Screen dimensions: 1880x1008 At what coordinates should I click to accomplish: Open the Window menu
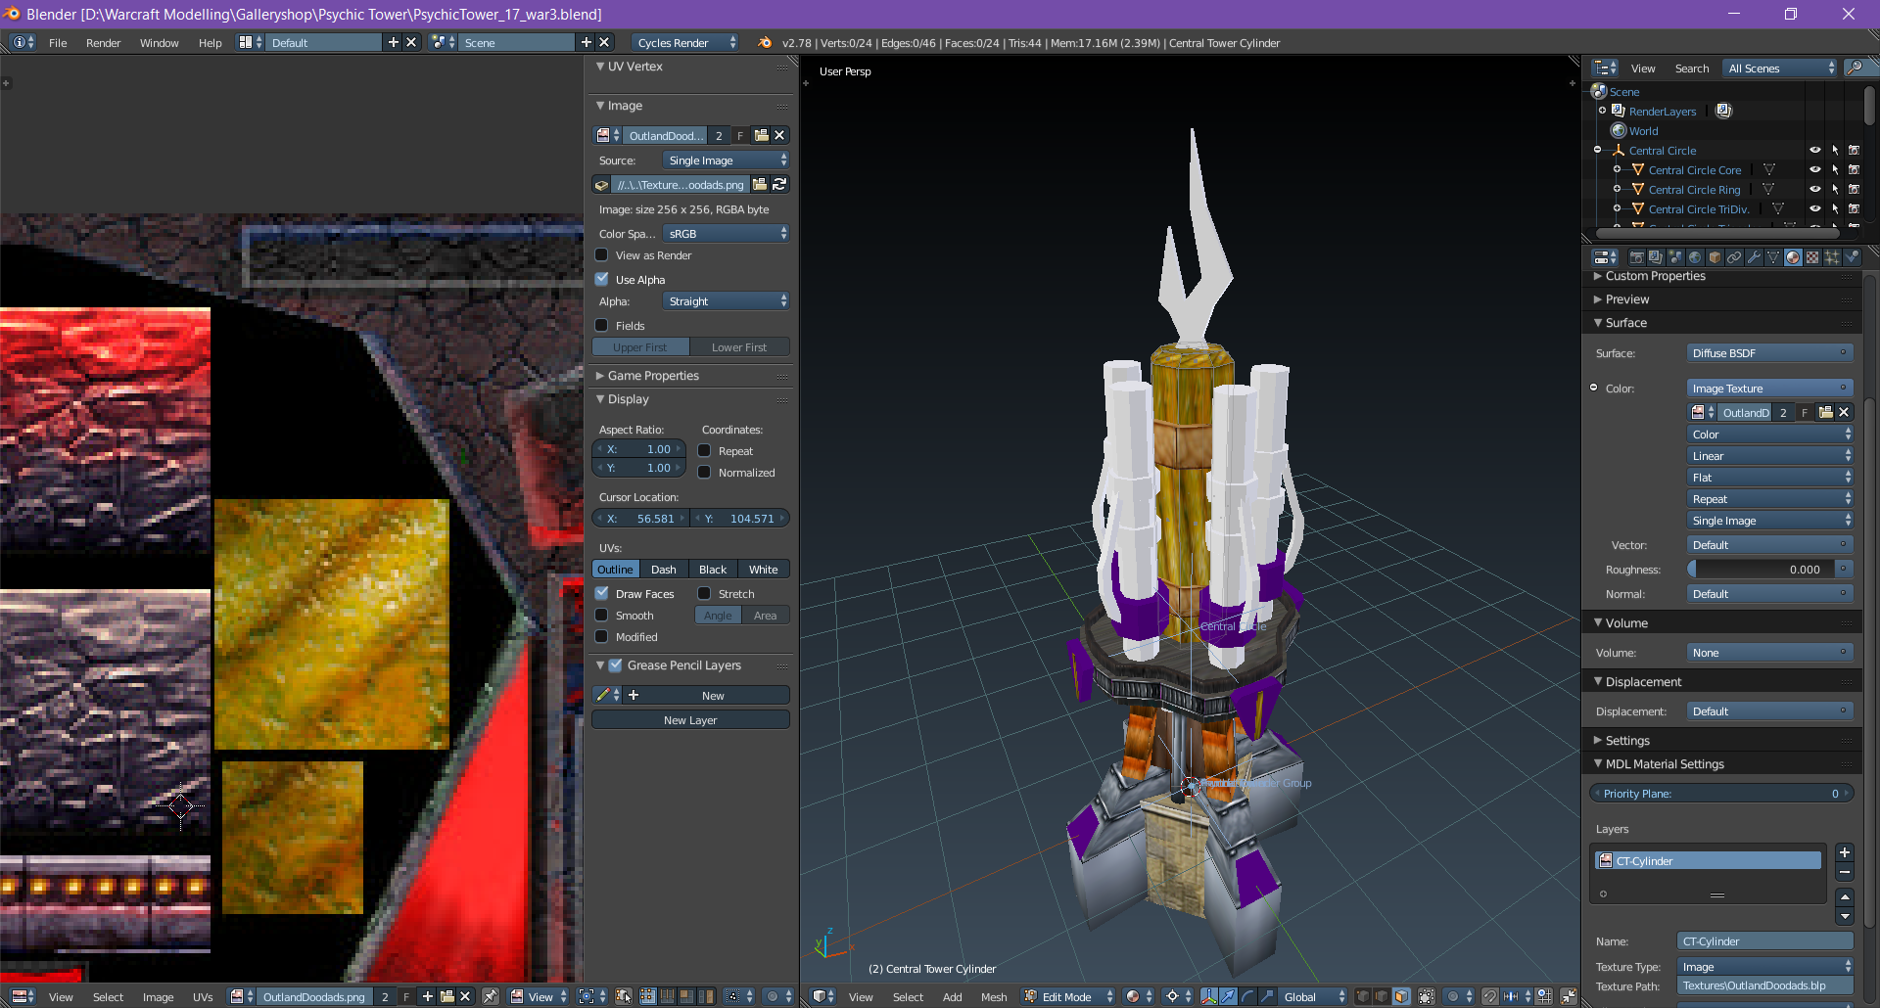click(159, 42)
